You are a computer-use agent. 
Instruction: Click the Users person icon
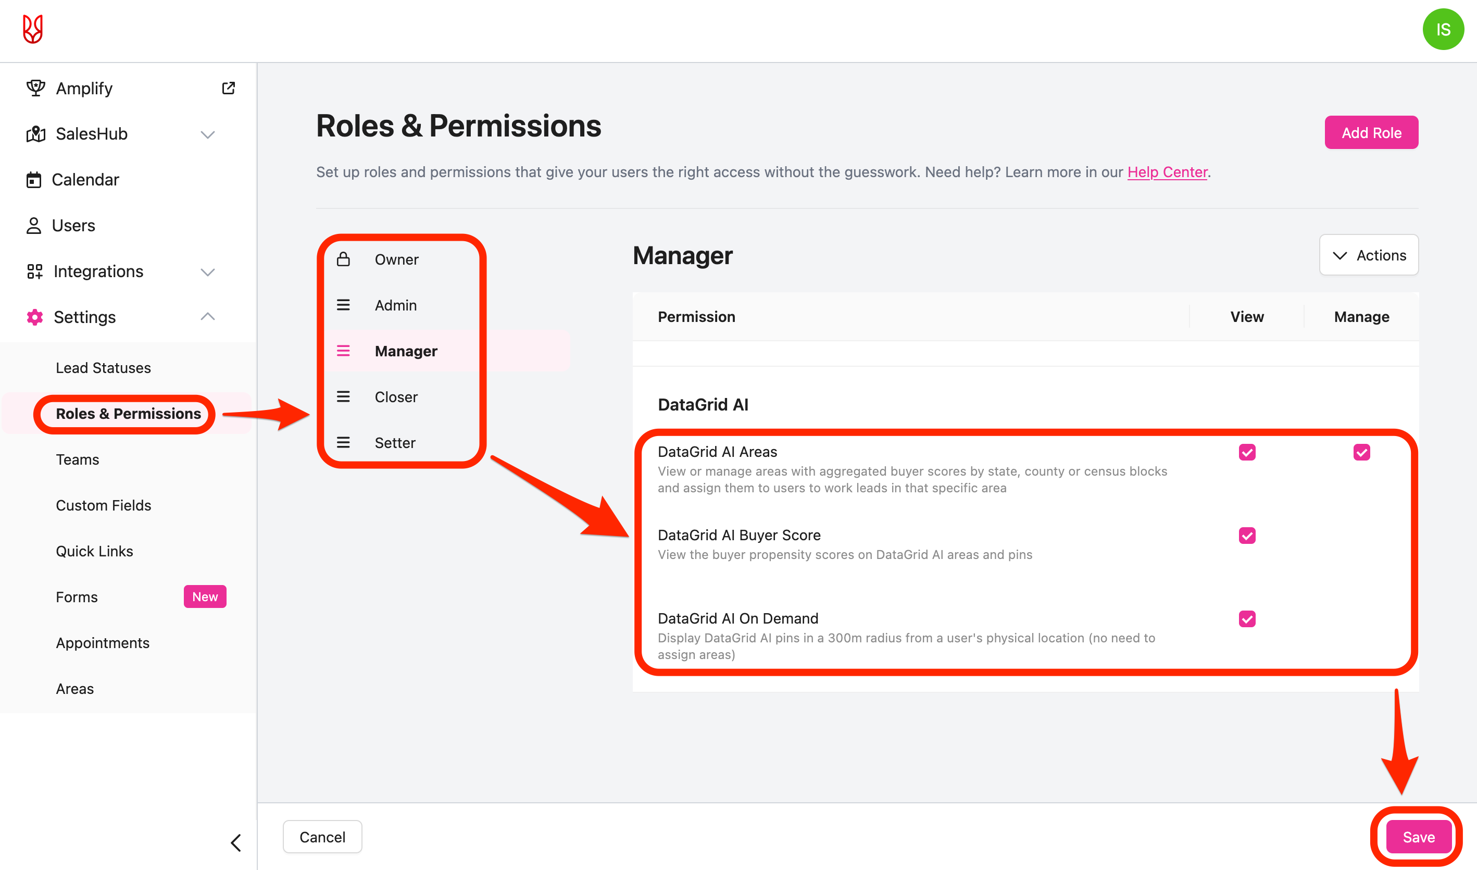click(x=34, y=226)
